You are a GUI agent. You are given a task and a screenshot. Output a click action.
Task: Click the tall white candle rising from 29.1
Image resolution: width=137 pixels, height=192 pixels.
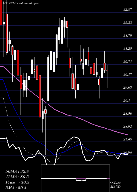(48, 79)
